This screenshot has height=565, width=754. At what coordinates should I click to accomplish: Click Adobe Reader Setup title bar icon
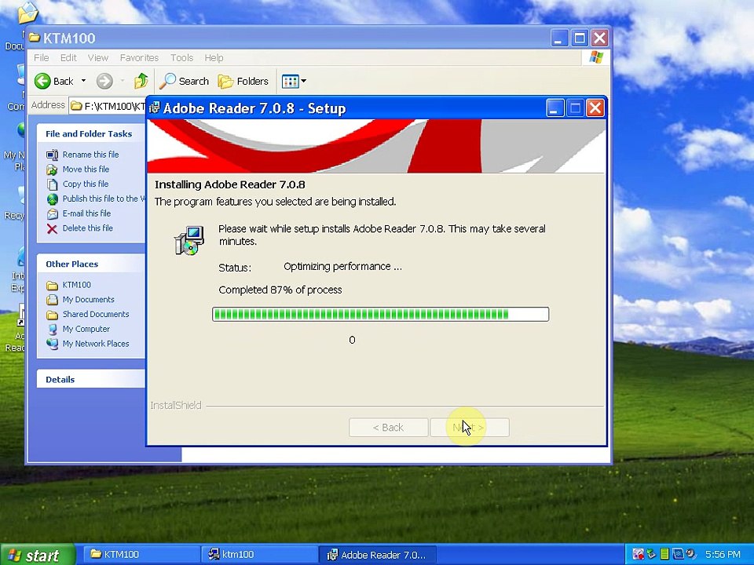tap(155, 108)
